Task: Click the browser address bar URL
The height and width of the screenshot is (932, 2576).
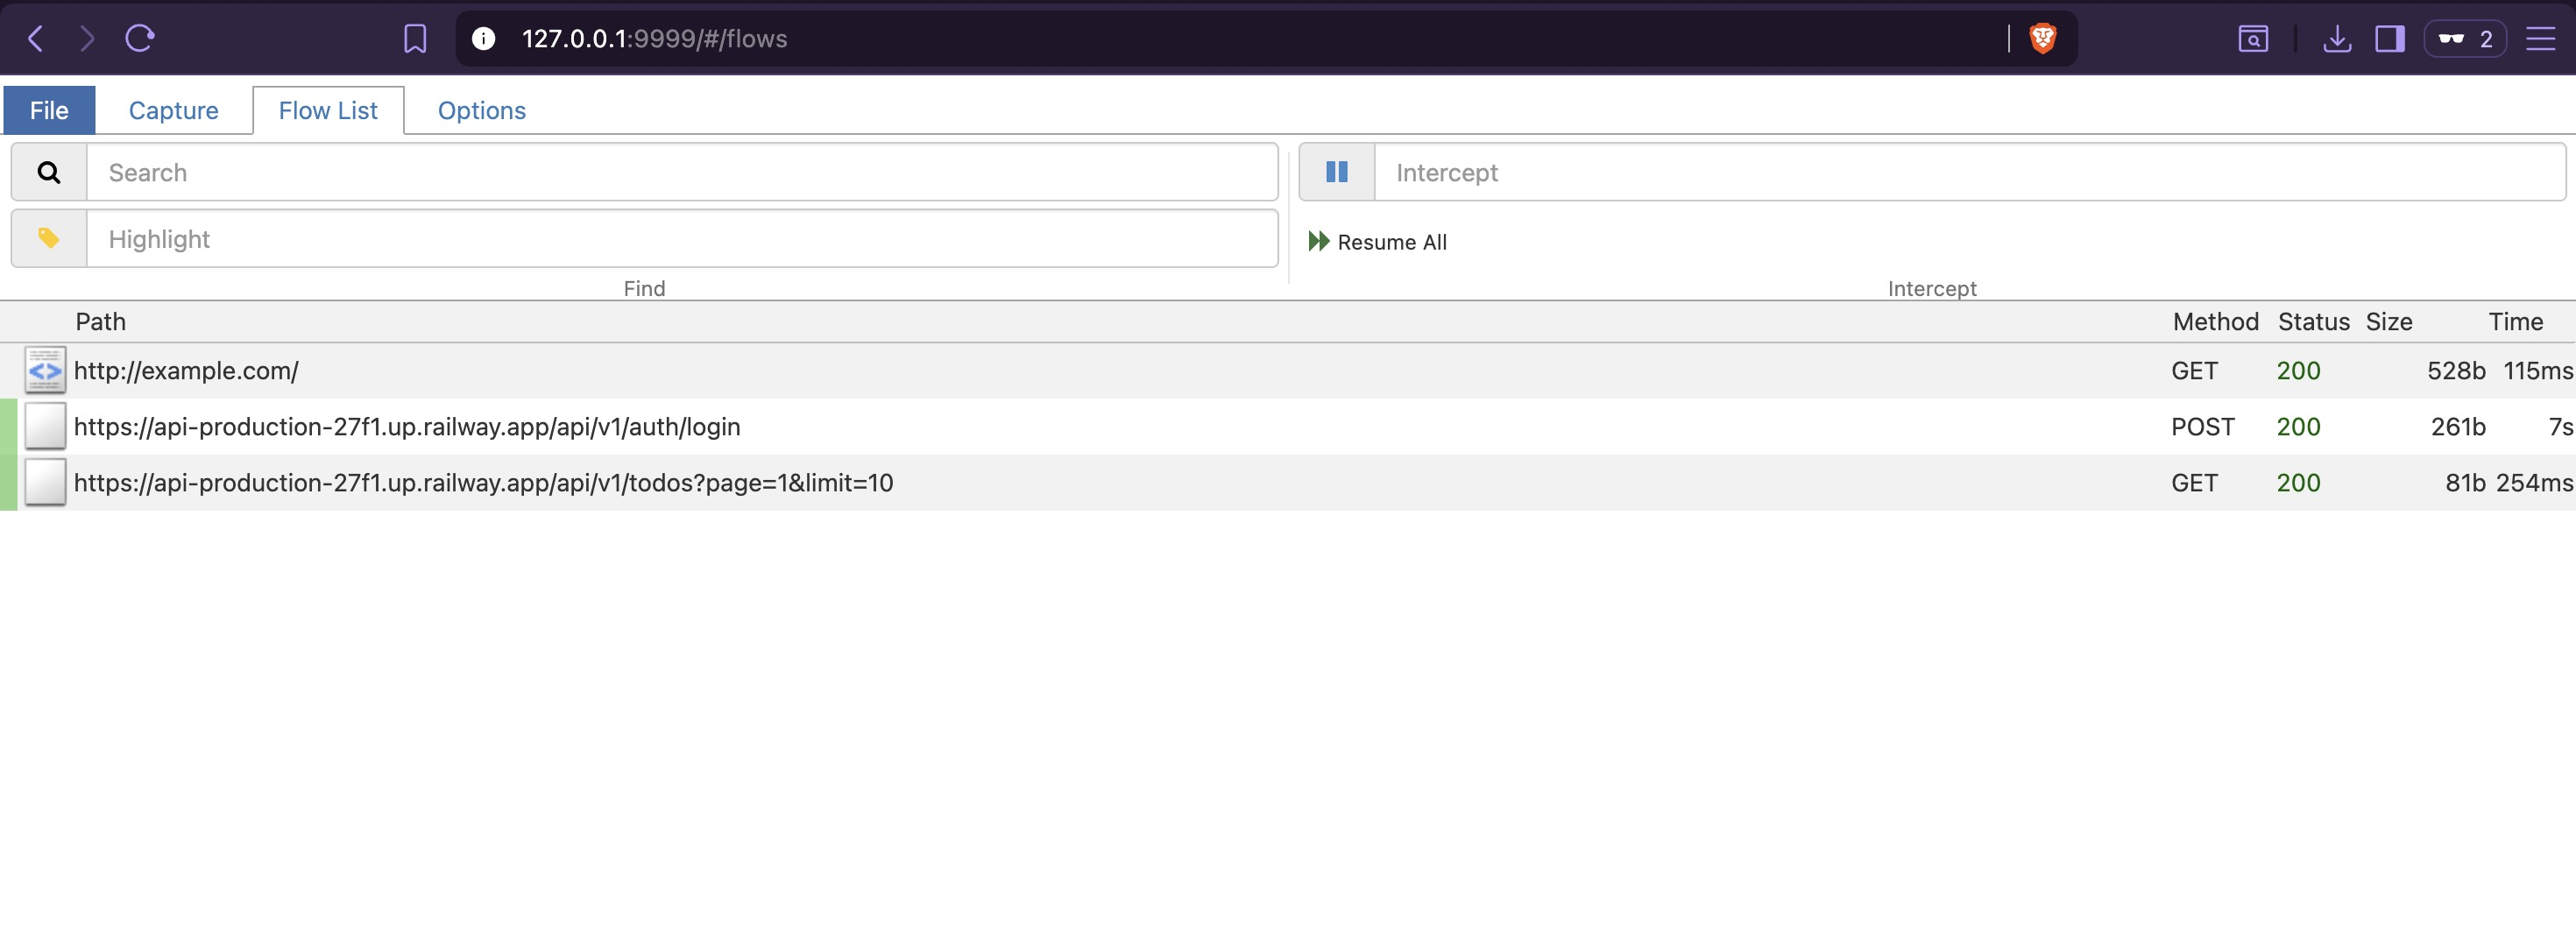Action: click(x=654, y=39)
